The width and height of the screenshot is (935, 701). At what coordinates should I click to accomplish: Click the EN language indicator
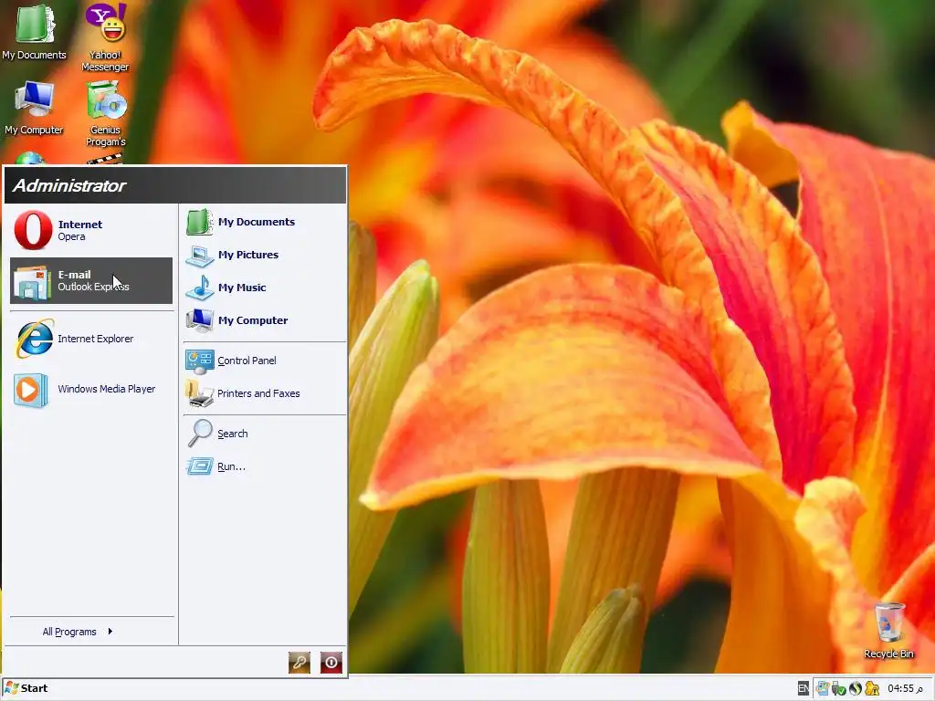pos(804,688)
